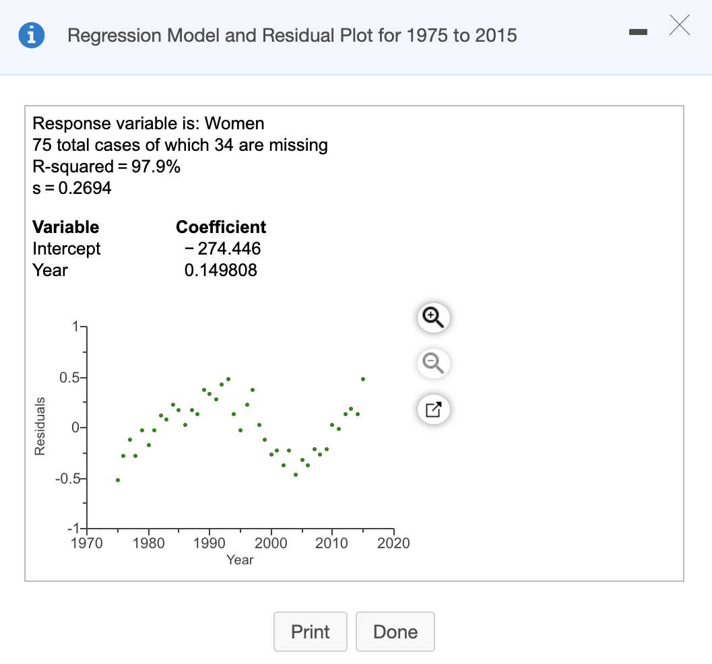Viewport: 712px width, 664px height.
Task: Zoom out of the residual plot
Action: 433,363
